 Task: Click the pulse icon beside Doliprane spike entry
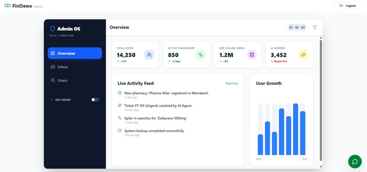coord(120,118)
